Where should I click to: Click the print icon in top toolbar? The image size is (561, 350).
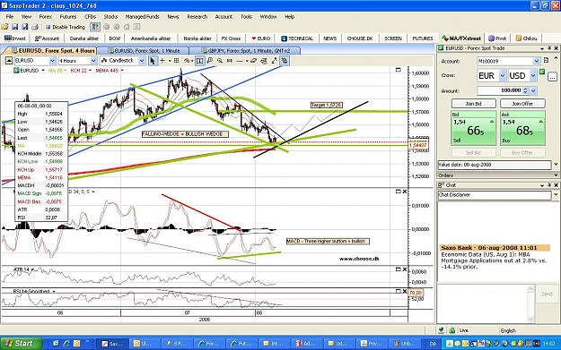pyautogui.click(x=35, y=27)
